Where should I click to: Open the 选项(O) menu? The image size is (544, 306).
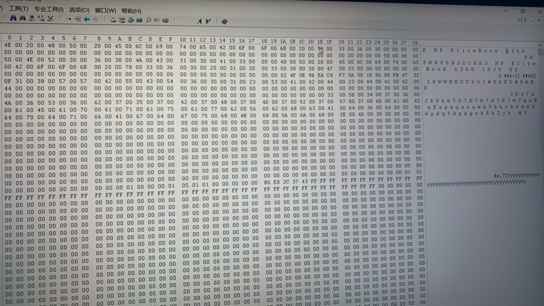click(79, 10)
